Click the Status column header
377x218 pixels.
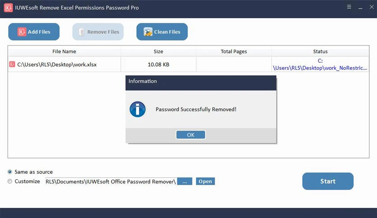pos(320,51)
